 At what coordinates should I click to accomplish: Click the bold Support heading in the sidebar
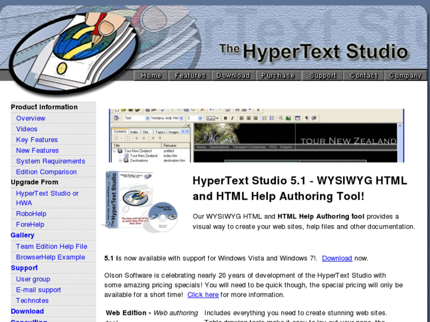point(24,268)
